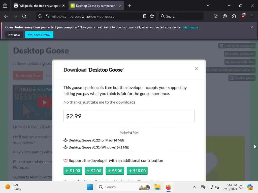Open the Learn more link

point(190,27)
